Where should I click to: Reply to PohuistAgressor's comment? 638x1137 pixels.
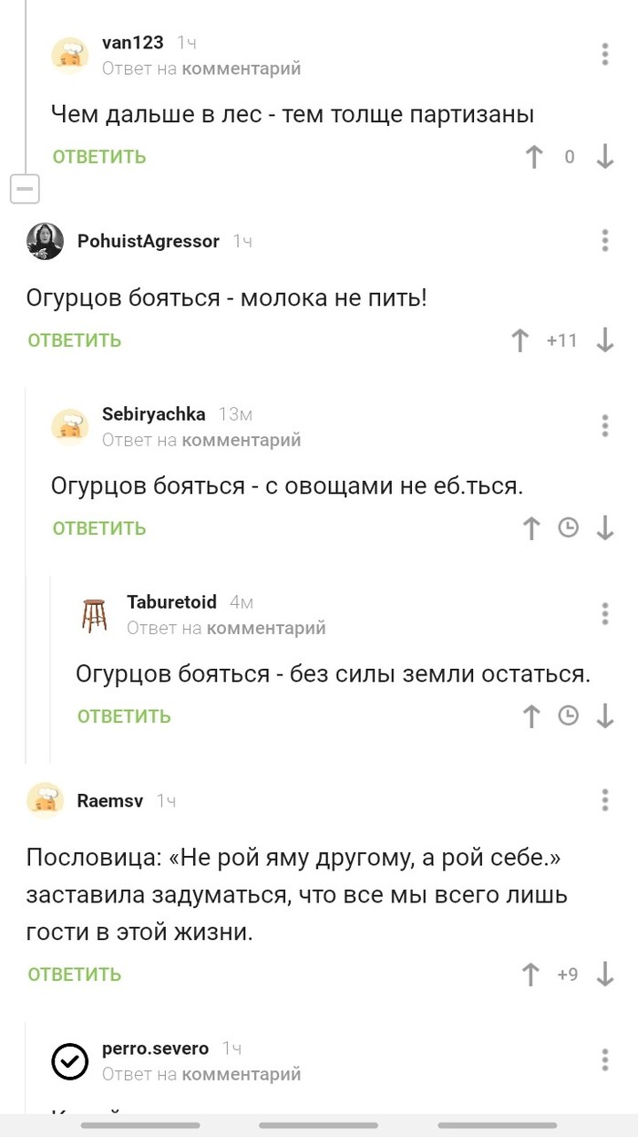click(75, 340)
